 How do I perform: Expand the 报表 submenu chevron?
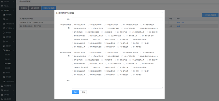(13, 41)
